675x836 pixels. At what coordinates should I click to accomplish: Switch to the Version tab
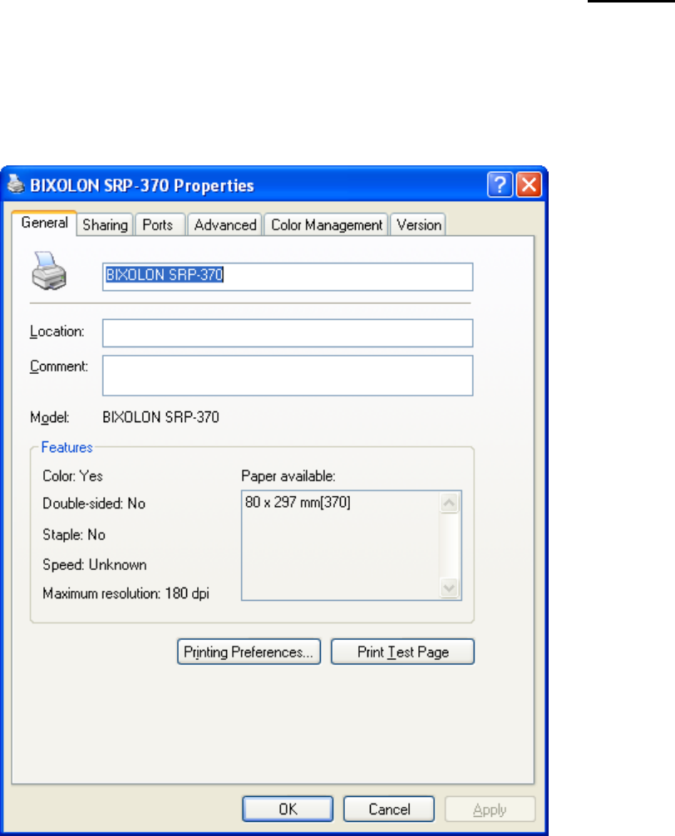click(418, 225)
